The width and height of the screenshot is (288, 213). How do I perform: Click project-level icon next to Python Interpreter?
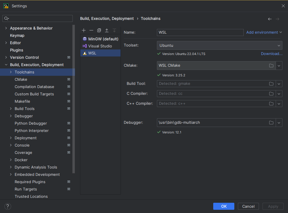click(69, 131)
